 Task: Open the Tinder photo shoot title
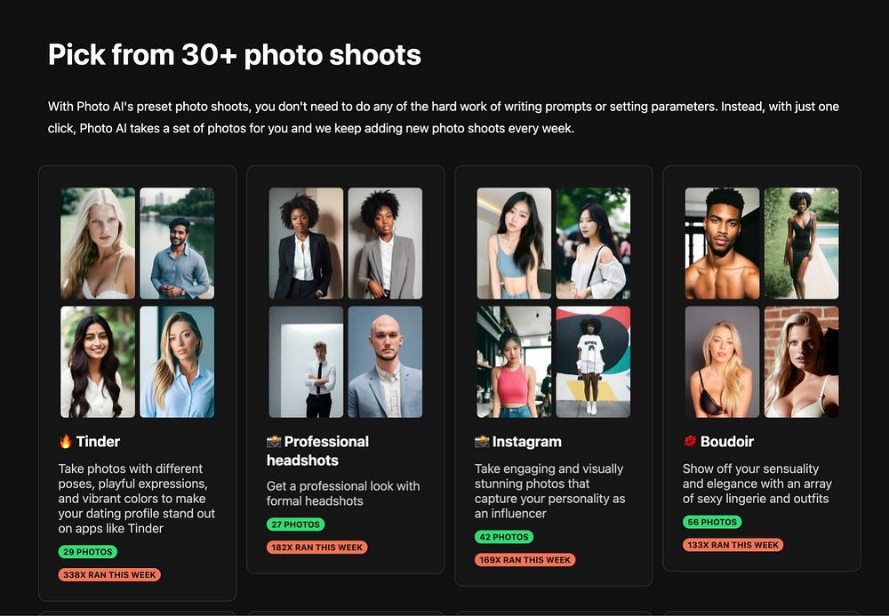click(98, 442)
